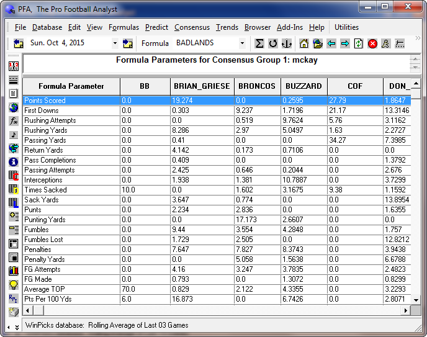Go forward with the right arrow icon
The image size is (427, 337).
pyautogui.click(x=344, y=43)
